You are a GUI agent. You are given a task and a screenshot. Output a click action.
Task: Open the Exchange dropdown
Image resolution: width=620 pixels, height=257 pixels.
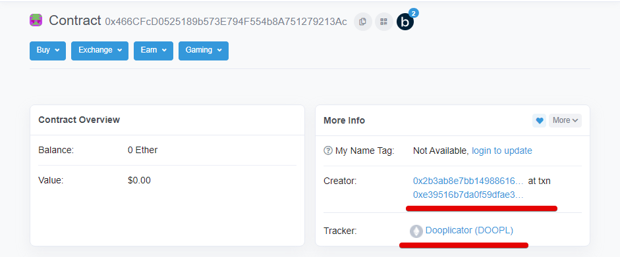click(99, 51)
